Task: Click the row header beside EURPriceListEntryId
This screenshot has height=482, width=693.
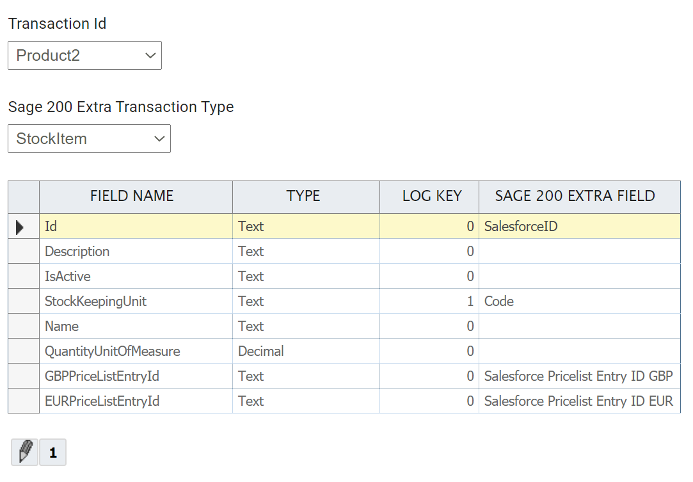Action: point(24,401)
